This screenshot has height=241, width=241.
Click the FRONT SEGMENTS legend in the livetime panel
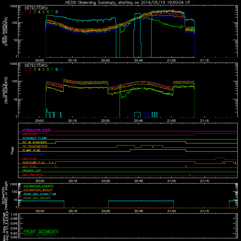point(41,231)
